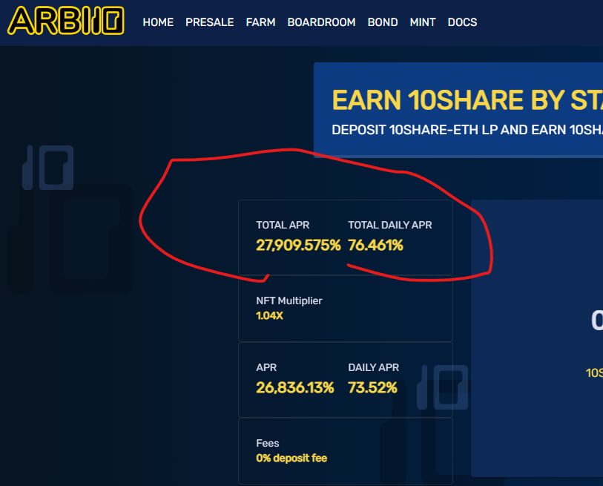
Task: Open the PRESALE page
Action: point(210,22)
